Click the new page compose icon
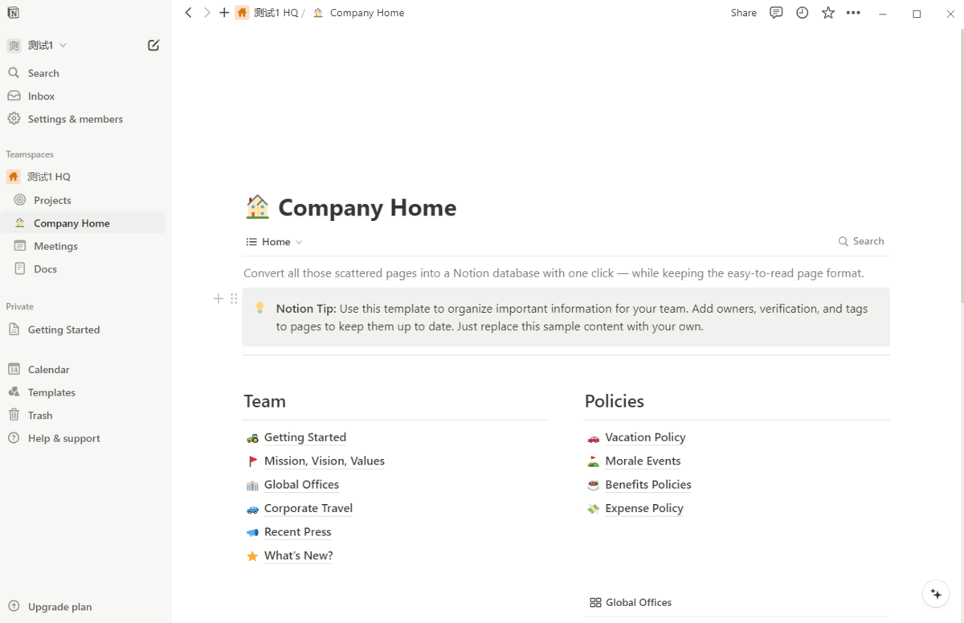964x623 pixels. pos(153,46)
